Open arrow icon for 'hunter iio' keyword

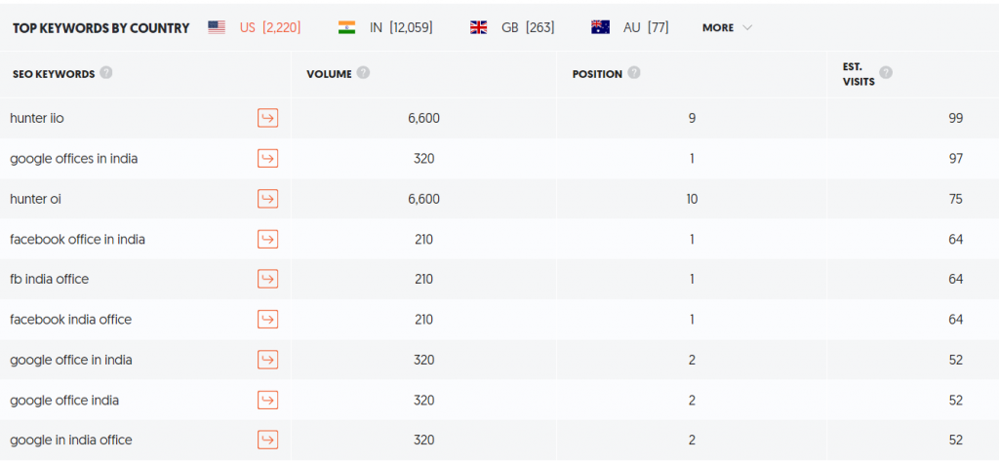coord(267,118)
